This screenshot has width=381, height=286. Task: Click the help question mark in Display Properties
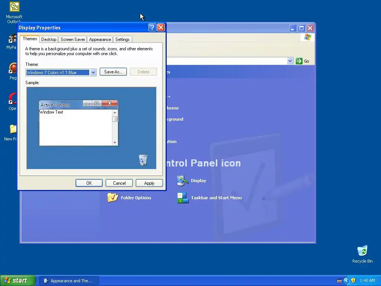[152, 28]
